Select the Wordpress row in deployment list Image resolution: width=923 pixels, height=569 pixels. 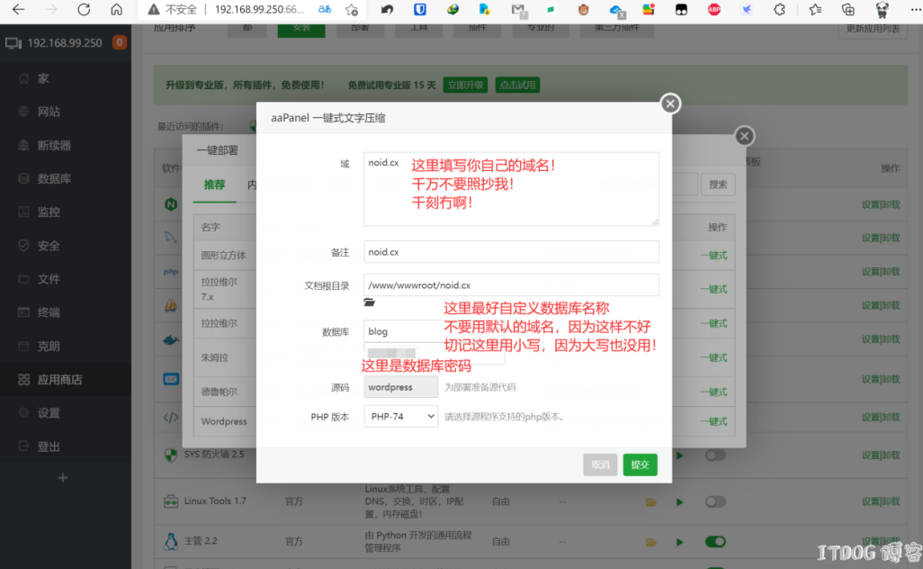coord(464,421)
